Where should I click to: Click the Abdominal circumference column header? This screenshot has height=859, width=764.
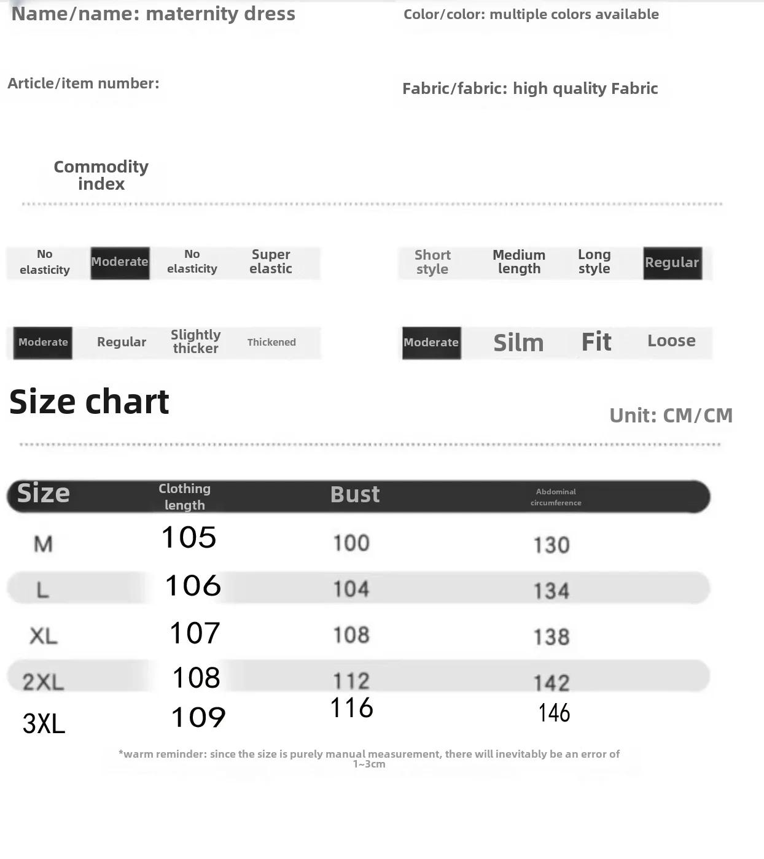pos(556,497)
